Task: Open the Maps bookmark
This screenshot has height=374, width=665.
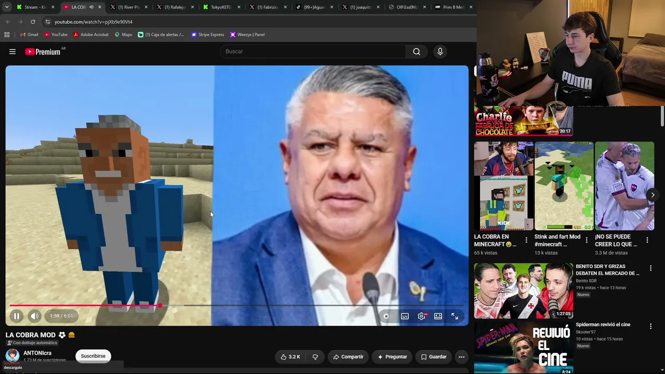Action: (x=124, y=35)
